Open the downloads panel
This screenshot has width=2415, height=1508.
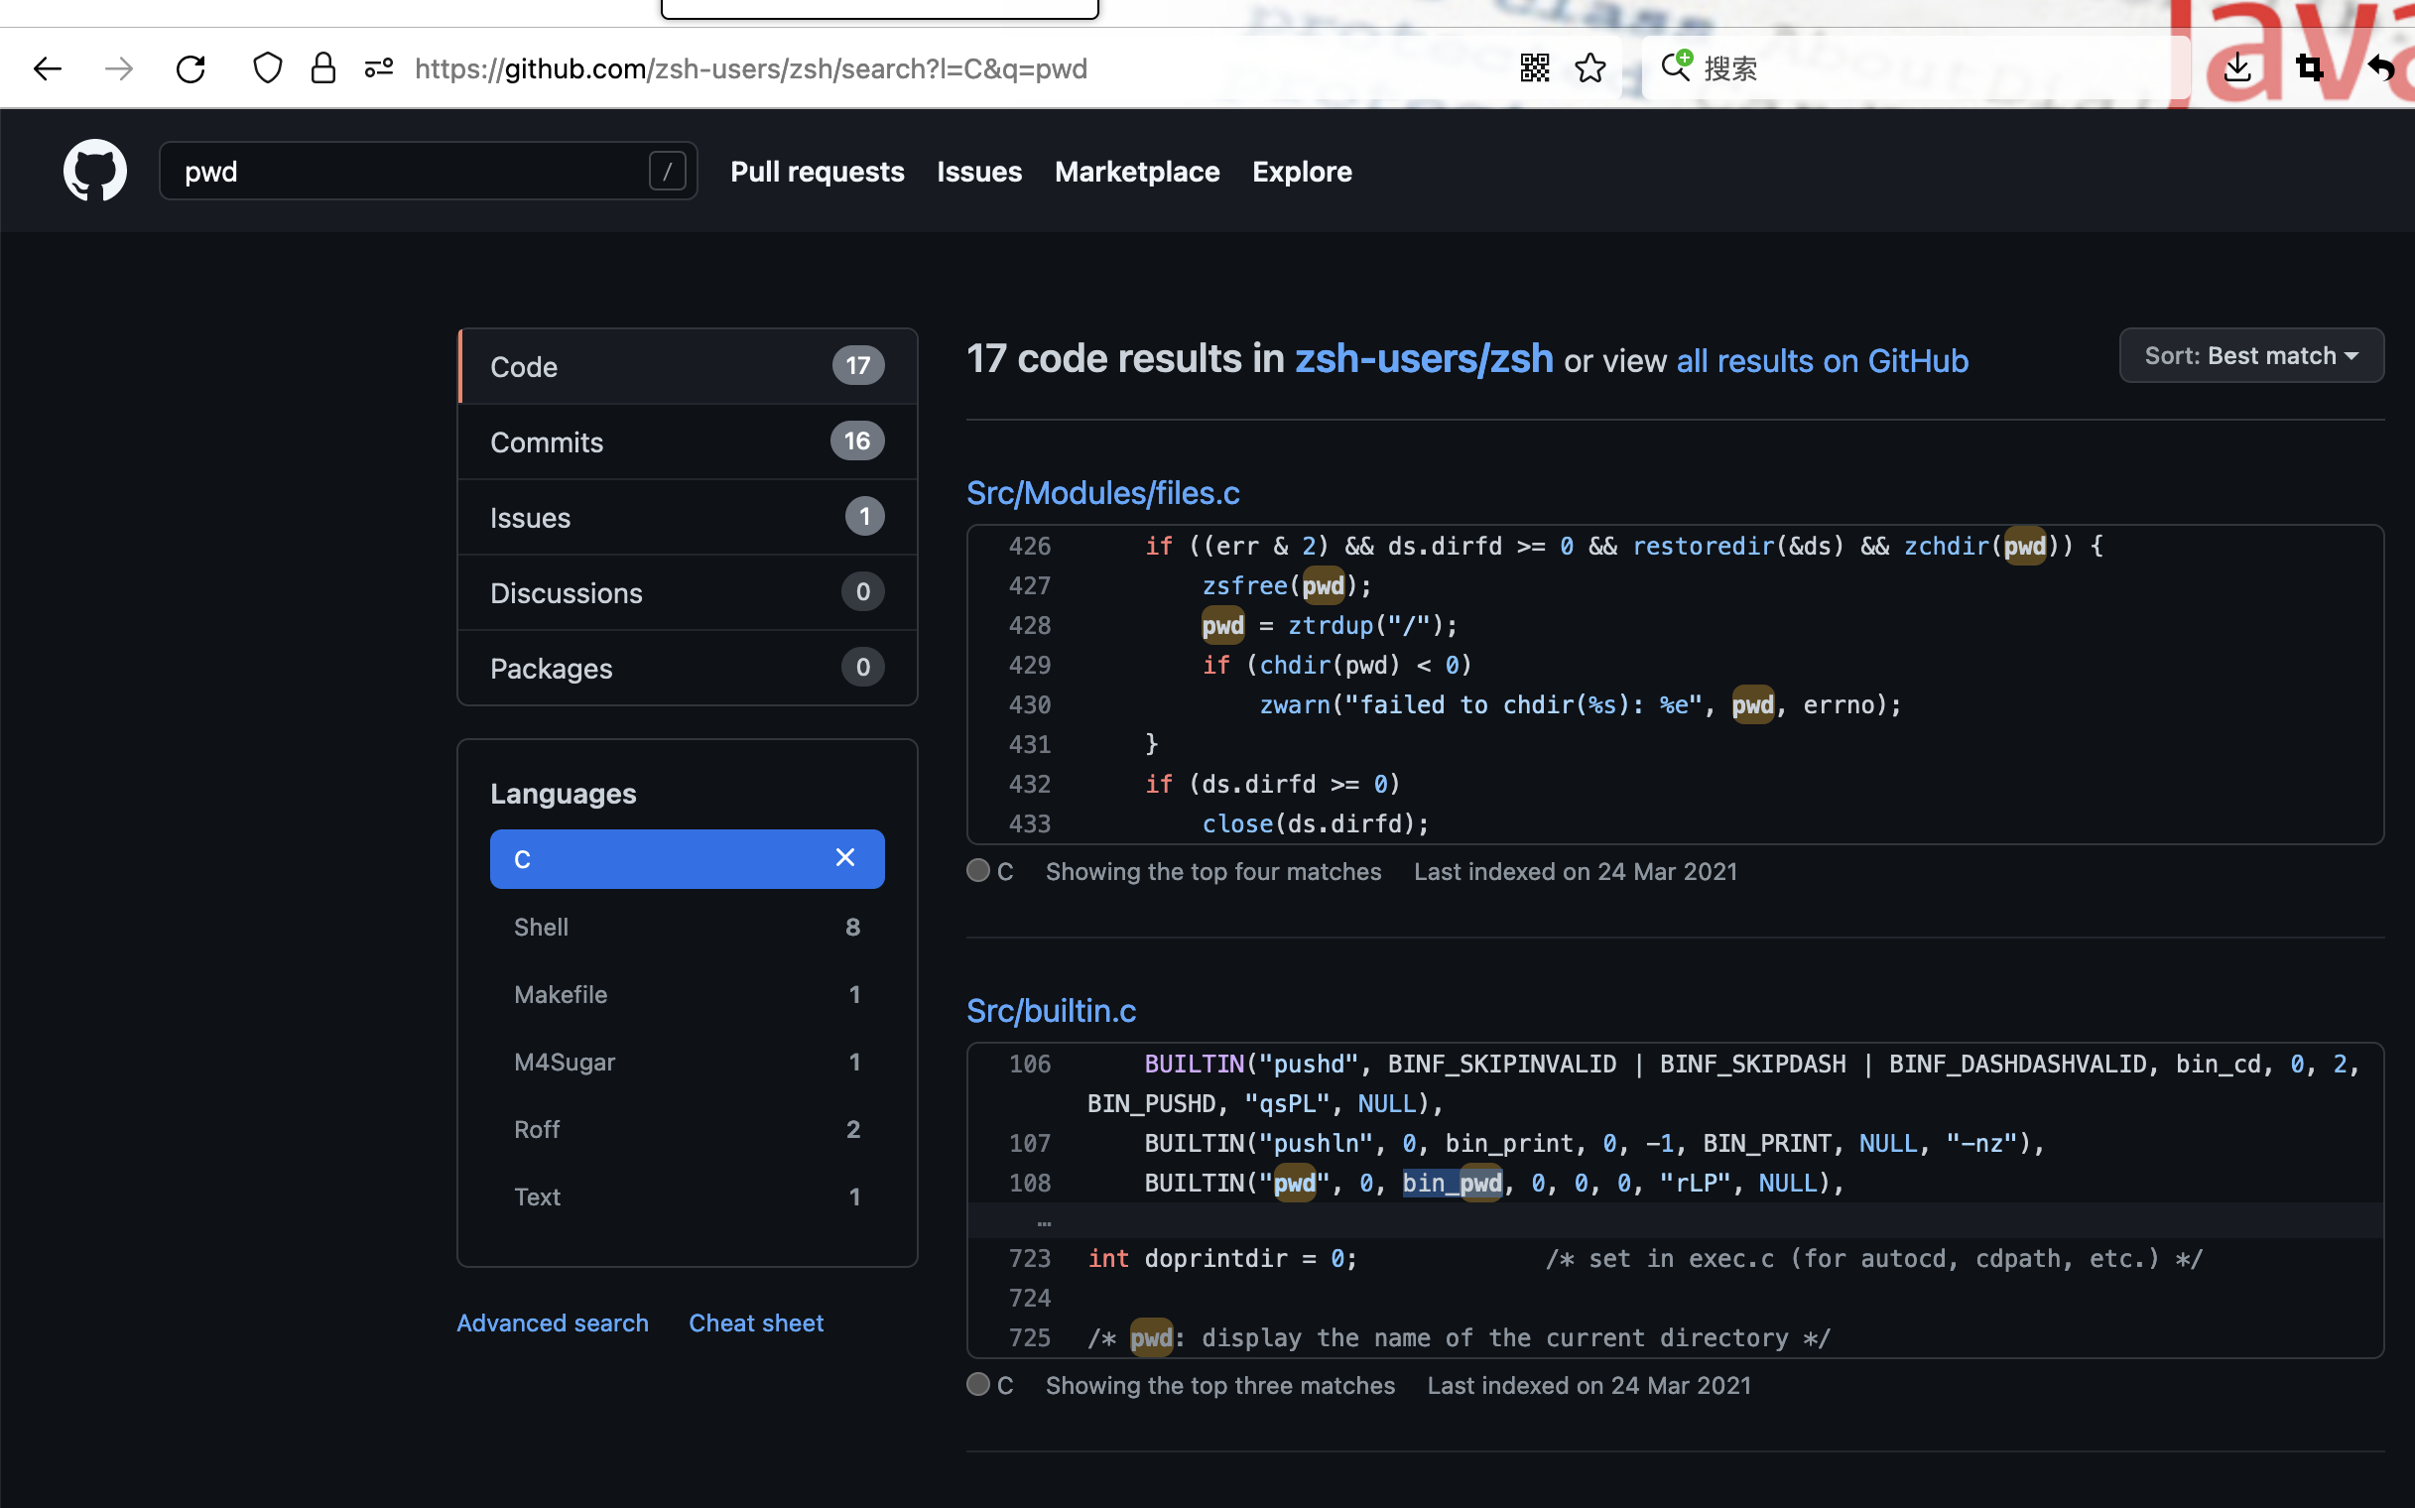pyautogui.click(x=2237, y=68)
